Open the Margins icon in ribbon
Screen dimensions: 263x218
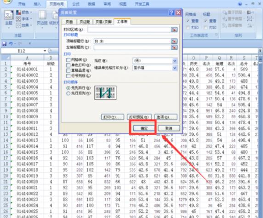tap(42, 17)
